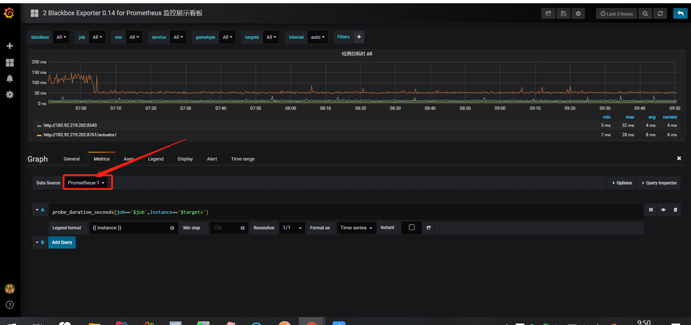Open the Help question mark icon
The height and width of the screenshot is (325, 691).
(x=10, y=305)
